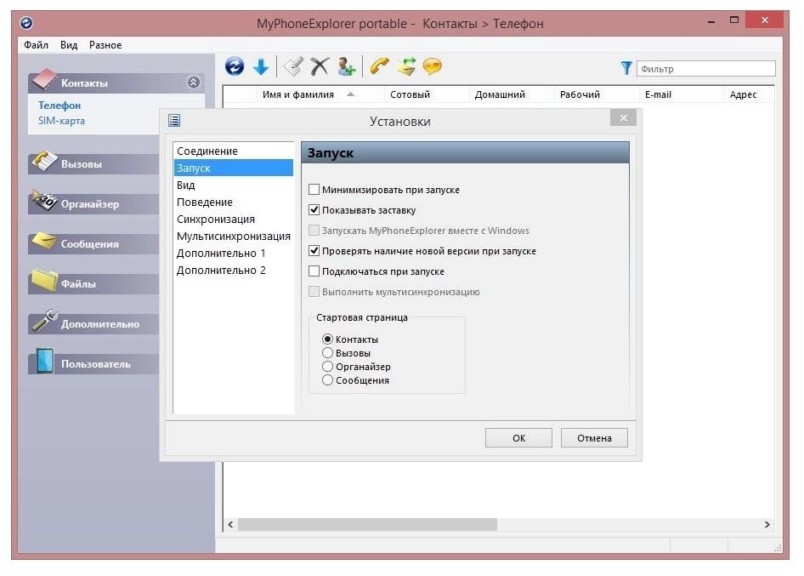Click the sync arrows toolbar icon
This screenshot has height=576, width=804.
point(406,66)
